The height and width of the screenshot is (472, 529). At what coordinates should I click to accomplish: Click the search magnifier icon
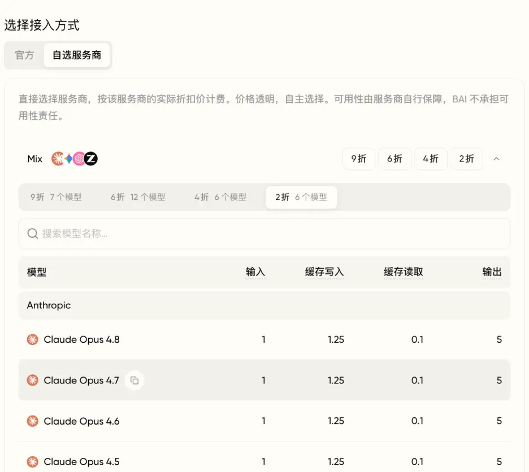coord(33,233)
